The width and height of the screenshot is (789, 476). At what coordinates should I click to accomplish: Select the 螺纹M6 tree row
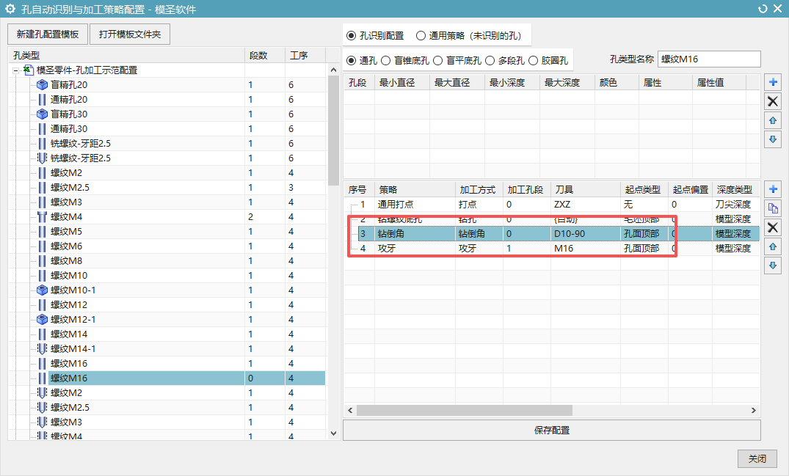point(167,246)
